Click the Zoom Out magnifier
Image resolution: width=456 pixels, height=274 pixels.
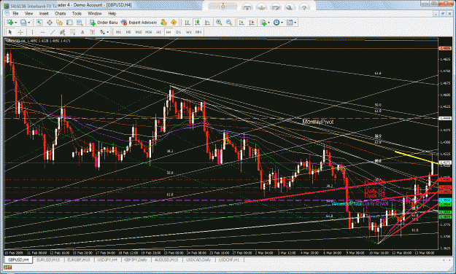click(x=229, y=23)
